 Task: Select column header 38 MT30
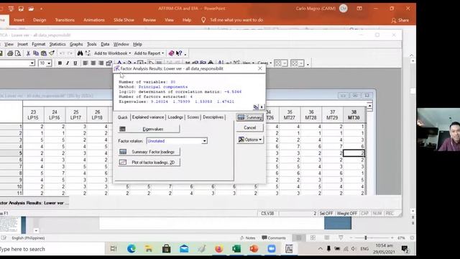(x=354, y=115)
